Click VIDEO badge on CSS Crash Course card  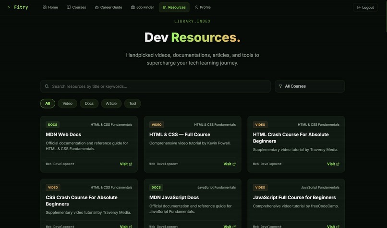pos(53,188)
